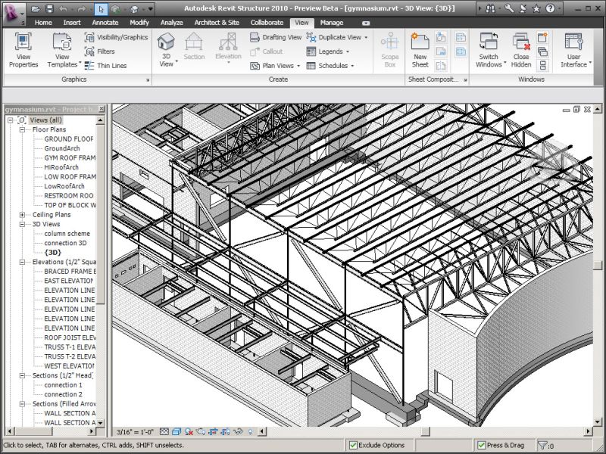Image resolution: width=606 pixels, height=454 pixels.
Task: Open User Interface dropdown
Action: pyautogui.click(x=575, y=50)
